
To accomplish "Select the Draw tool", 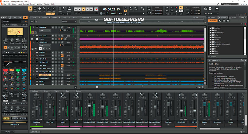I will [x=49, y=8].
